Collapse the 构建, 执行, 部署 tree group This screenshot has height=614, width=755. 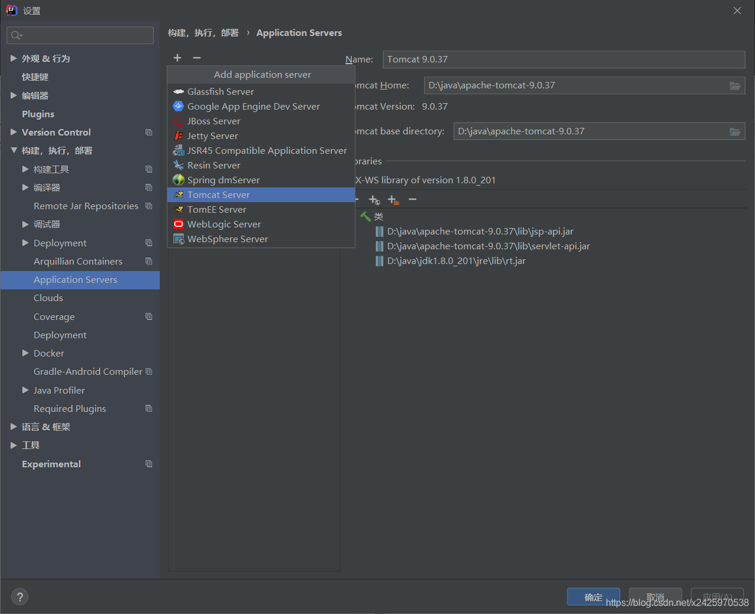pos(14,150)
